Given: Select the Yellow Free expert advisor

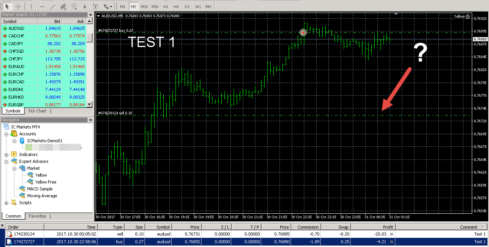Looking at the screenshot, I should [x=45, y=182].
